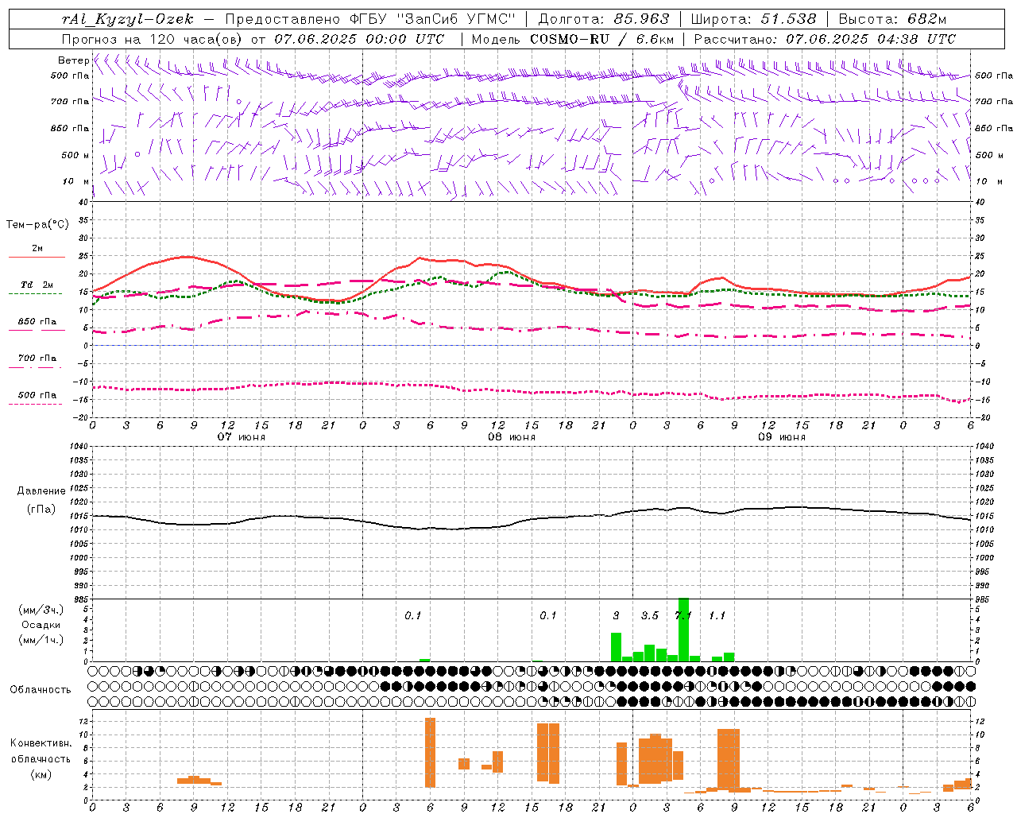This screenshot has width=1017, height=814.
Task: Click the model label COSMO-RU / 6.6км
Action: tap(602, 39)
